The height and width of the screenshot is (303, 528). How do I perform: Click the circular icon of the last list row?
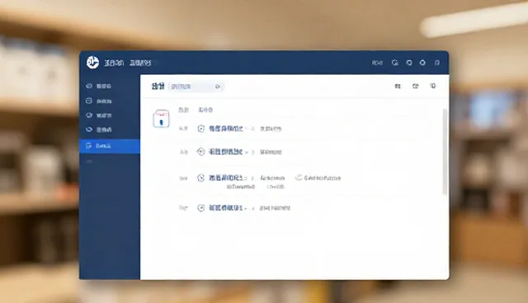(x=201, y=208)
